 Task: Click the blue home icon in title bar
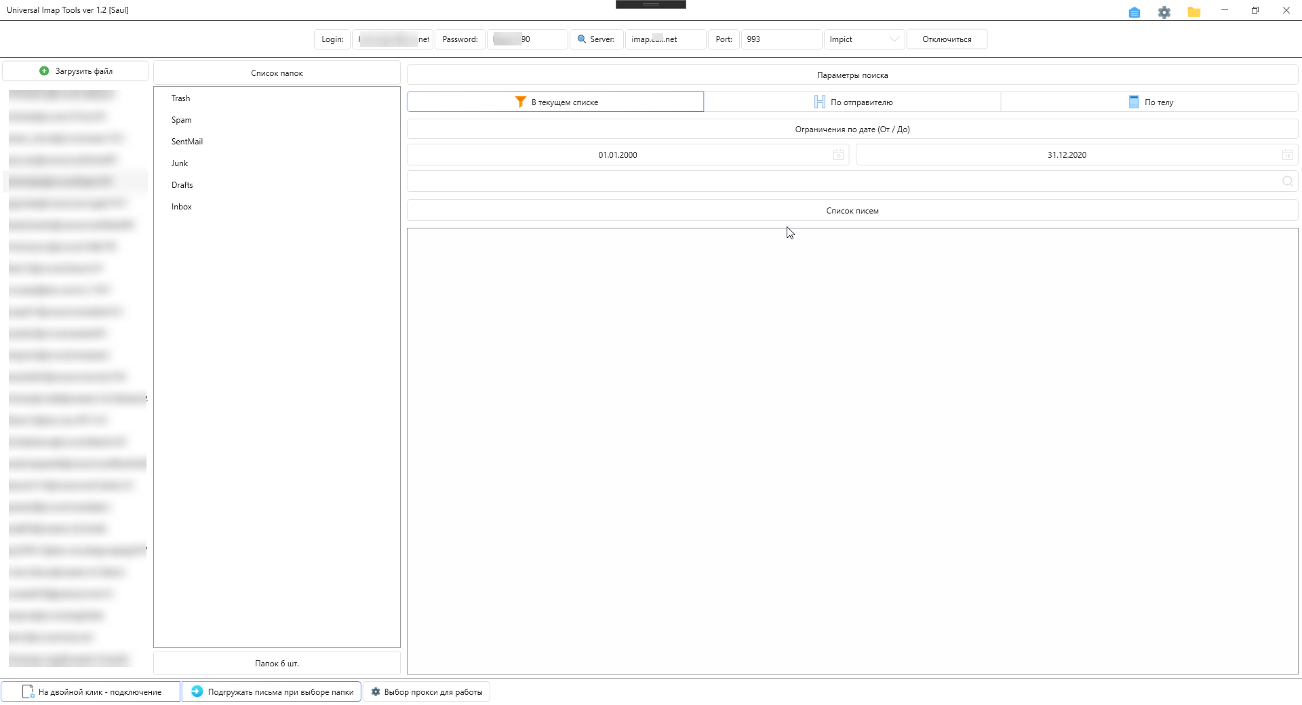tap(1134, 12)
